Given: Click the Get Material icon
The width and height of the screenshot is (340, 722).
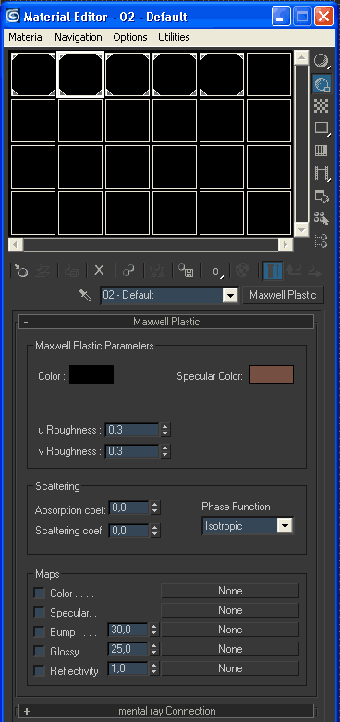Looking at the screenshot, I should pyautogui.click(x=20, y=271).
